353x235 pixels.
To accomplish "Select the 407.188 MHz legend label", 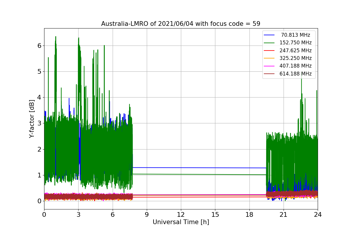I will pyautogui.click(x=295, y=66).
